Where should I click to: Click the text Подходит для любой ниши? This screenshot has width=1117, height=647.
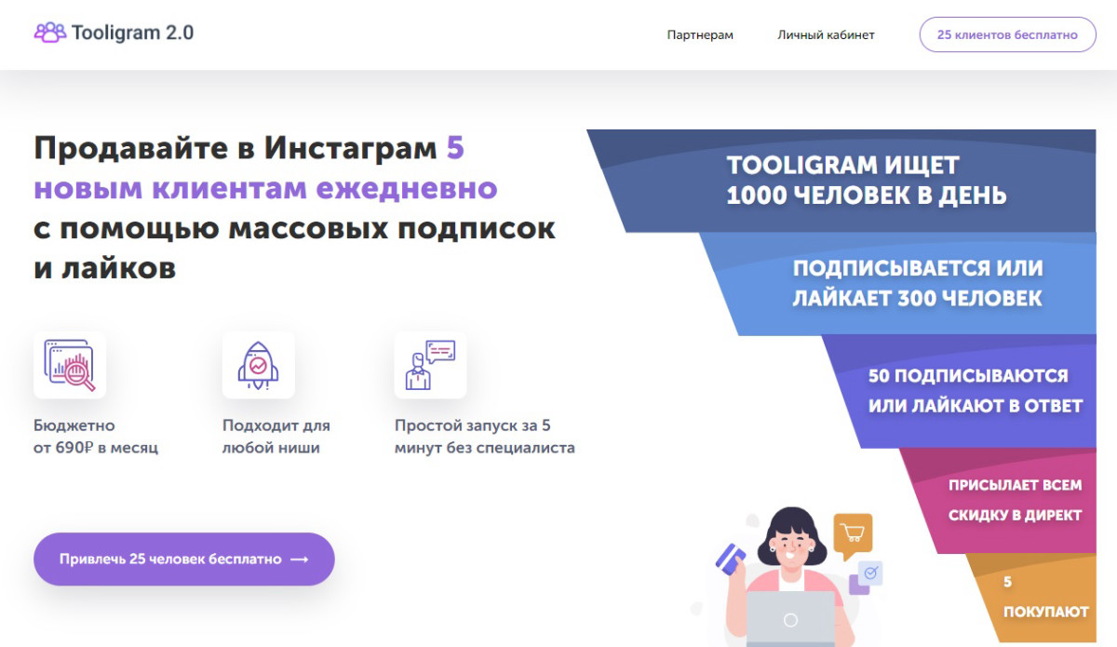click(x=276, y=437)
